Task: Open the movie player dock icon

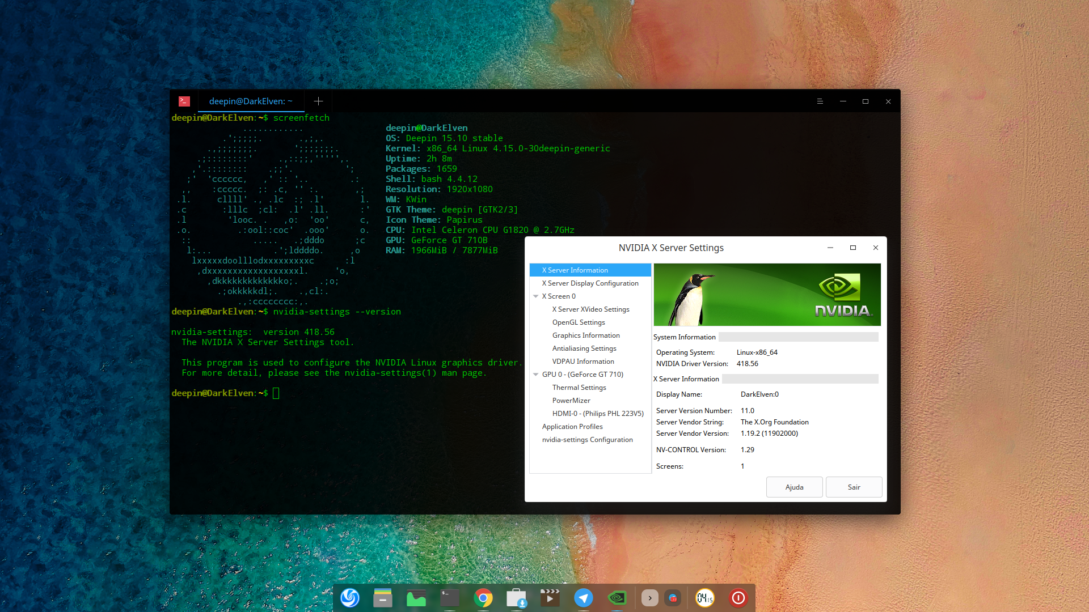Action: [550, 598]
